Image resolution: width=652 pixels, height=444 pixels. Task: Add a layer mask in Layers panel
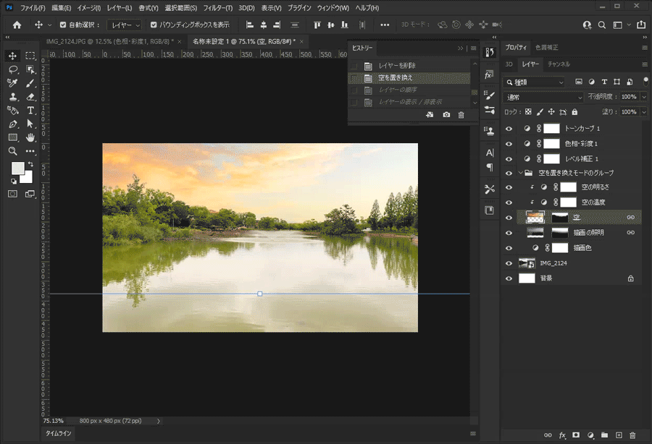[x=576, y=435]
